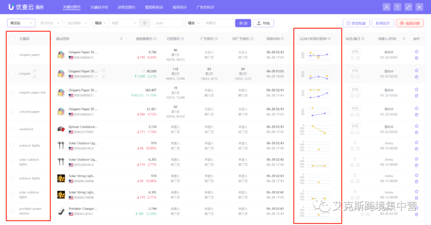Click the shrink window icon in header
The height and width of the screenshot is (225, 431).
(408, 7)
